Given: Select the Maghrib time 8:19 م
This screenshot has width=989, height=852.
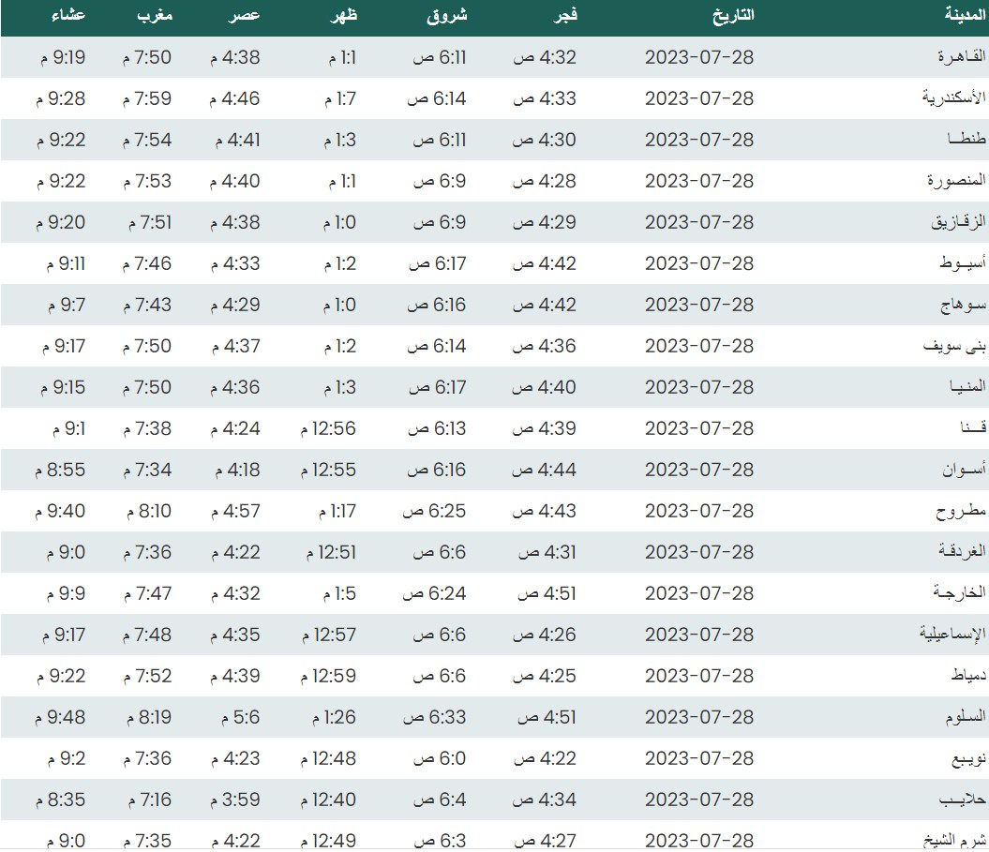Looking at the screenshot, I should tap(147, 717).
